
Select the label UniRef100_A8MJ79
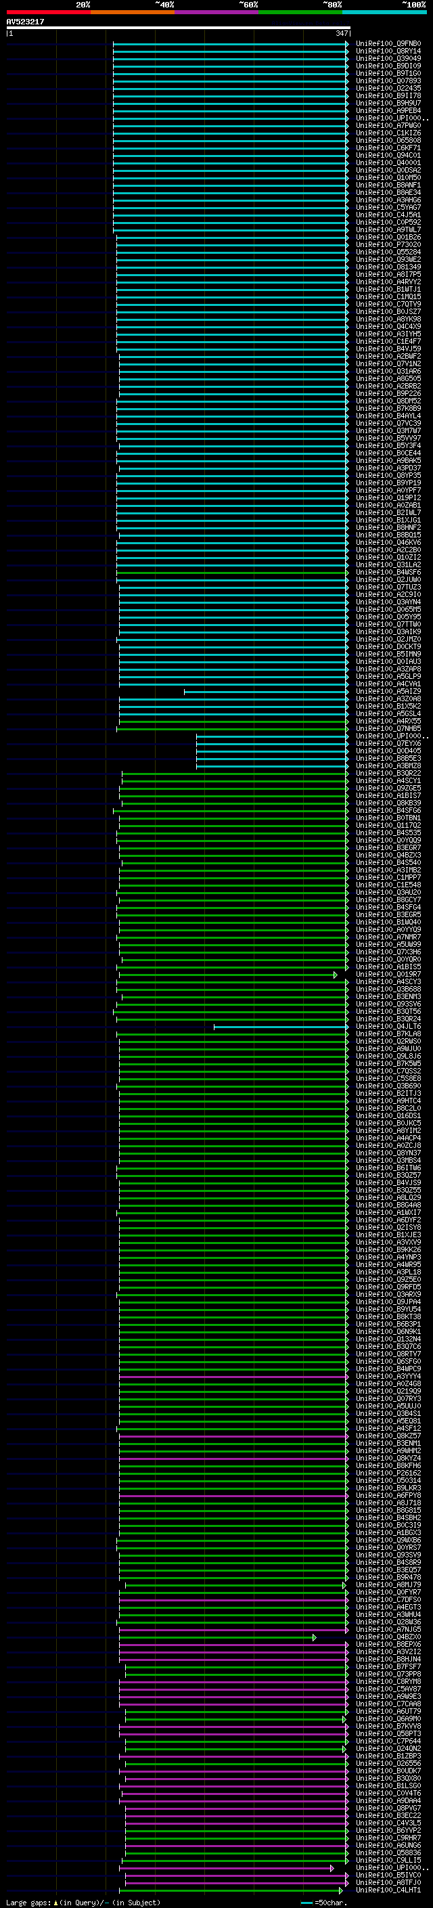pyautogui.click(x=388, y=1585)
